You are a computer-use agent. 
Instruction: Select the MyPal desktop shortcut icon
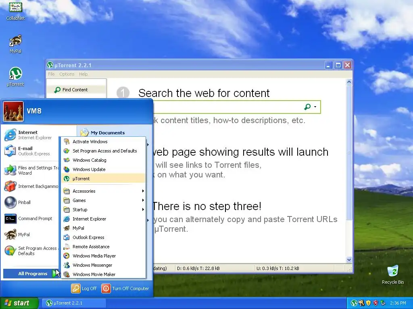tap(15, 44)
